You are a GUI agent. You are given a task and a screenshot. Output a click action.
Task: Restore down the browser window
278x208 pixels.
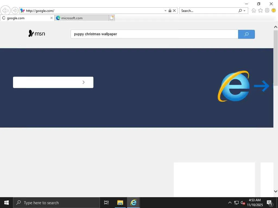tap(259, 4)
